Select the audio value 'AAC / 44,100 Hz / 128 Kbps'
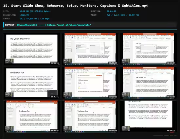 pos(34,19)
